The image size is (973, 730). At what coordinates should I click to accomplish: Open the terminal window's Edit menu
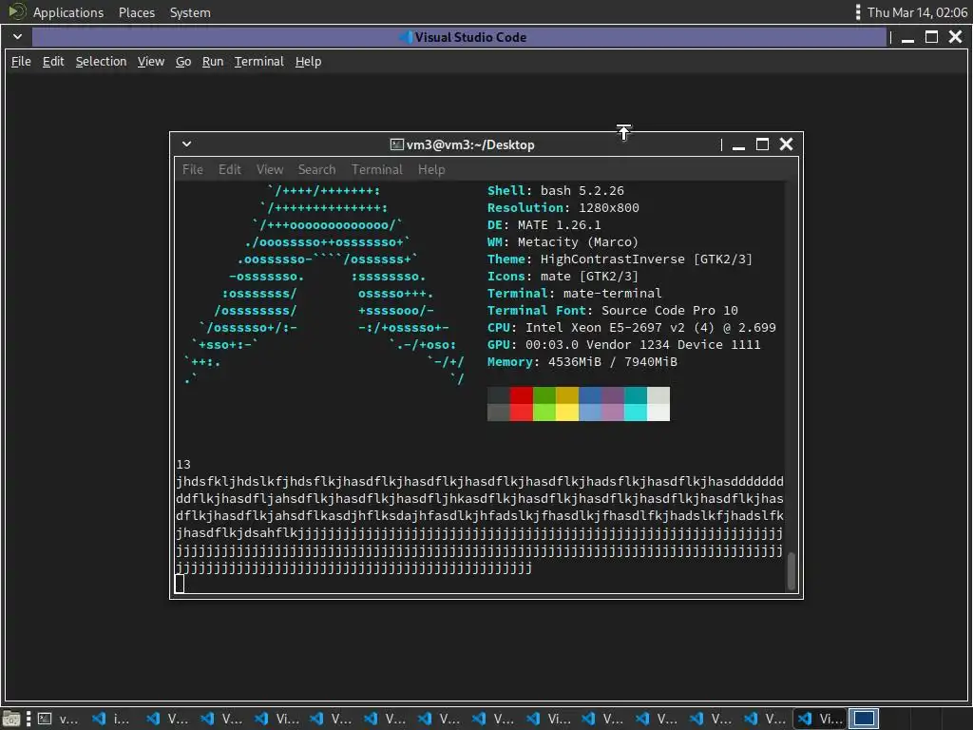[x=230, y=169]
